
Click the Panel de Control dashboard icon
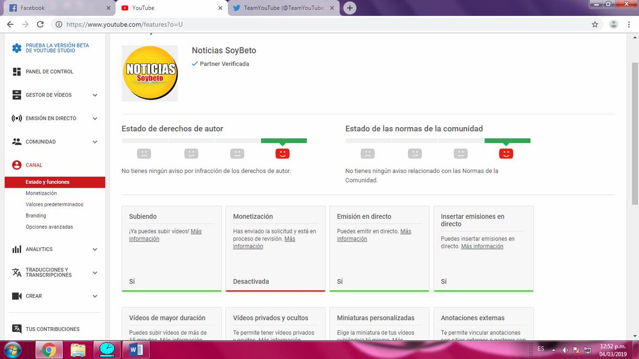17,71
